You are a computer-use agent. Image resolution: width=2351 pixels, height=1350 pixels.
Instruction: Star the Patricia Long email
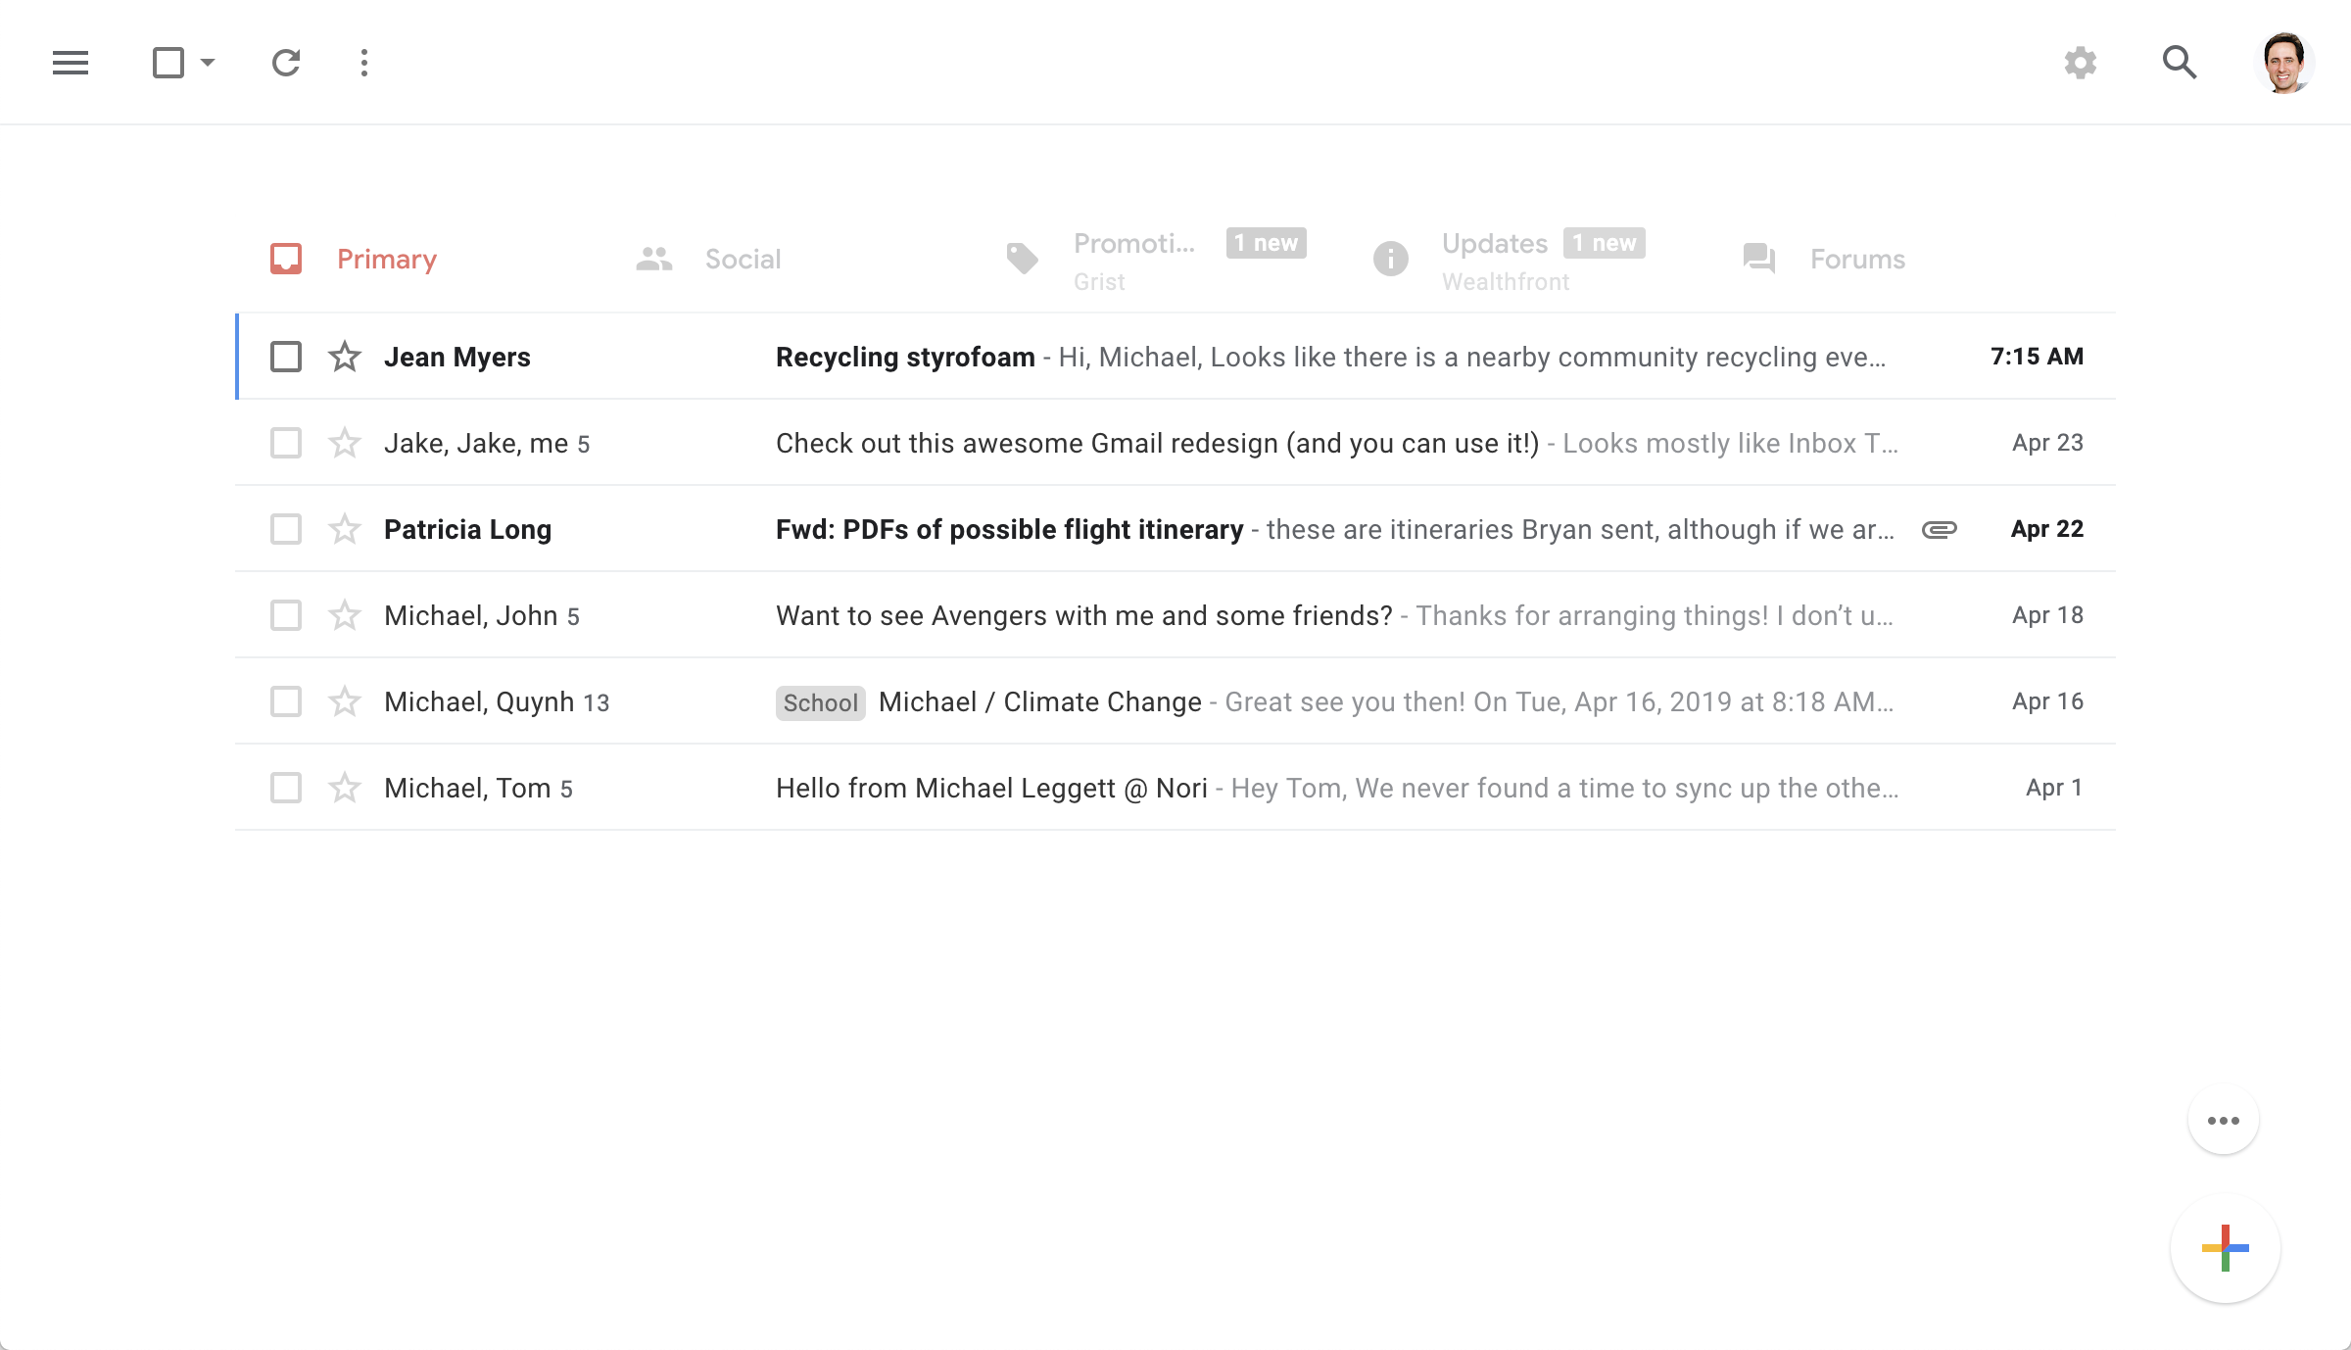344,529
